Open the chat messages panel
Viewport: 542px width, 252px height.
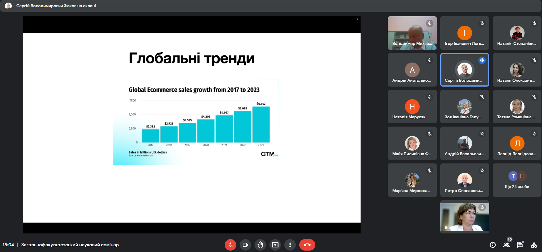[520, 245]
